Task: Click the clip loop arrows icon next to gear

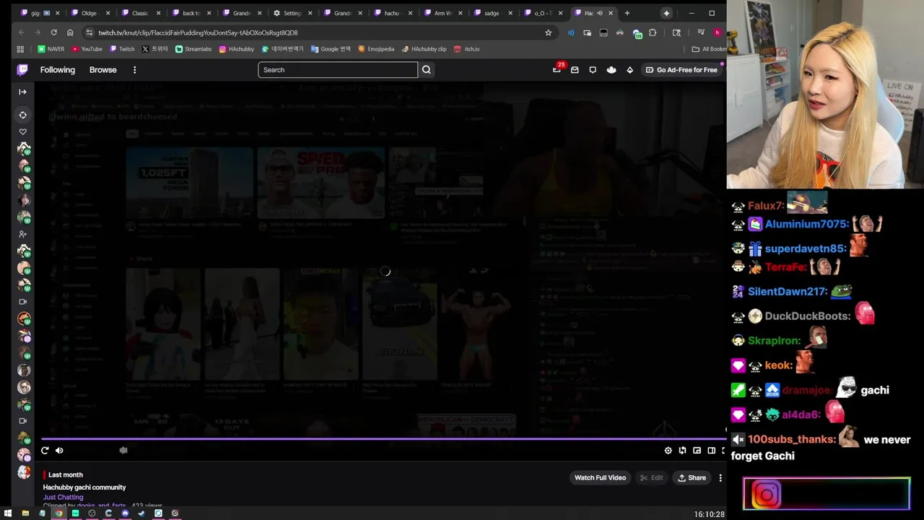Action: click(682, 451)
